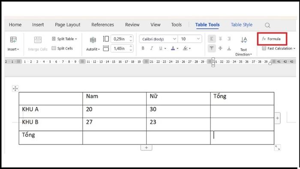Image resolution: width=300 pixels, height=169 pixels.
Task: Open the Tools tab
Action: [176, 25]
